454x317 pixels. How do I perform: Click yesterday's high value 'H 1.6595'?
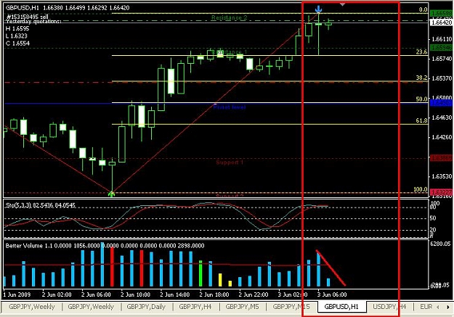coord(17,28)
